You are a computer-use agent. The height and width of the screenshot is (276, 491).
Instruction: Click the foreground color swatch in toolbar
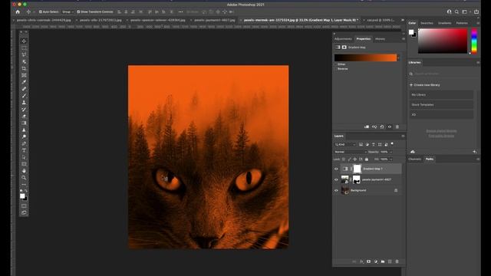pyautogui.click(x=22, y=196)
